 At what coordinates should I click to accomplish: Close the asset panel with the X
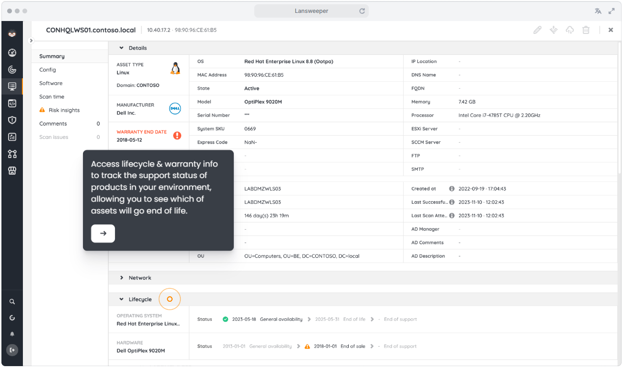[611, 30]
